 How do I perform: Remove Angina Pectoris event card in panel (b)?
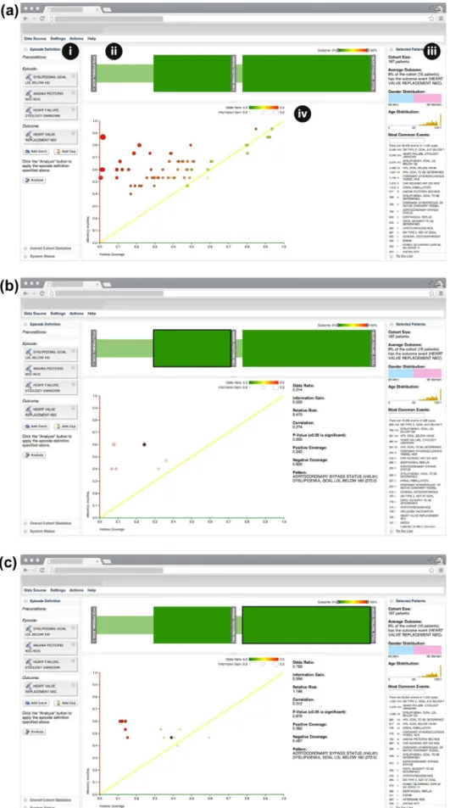73,368
